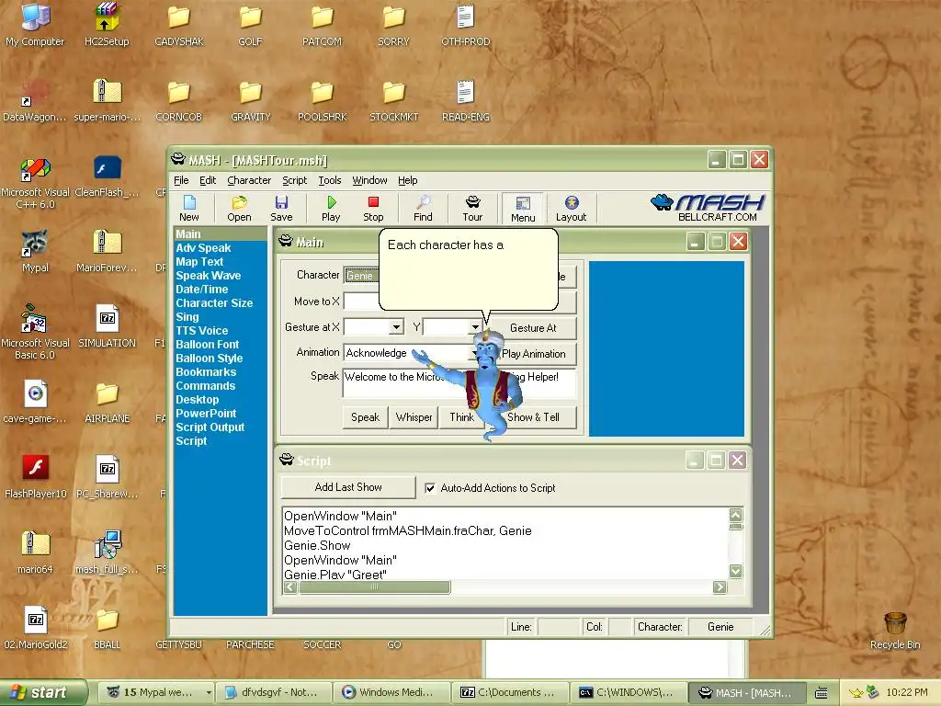
Task: Select Adv Speak in the side menu
Action: [203, 248]
